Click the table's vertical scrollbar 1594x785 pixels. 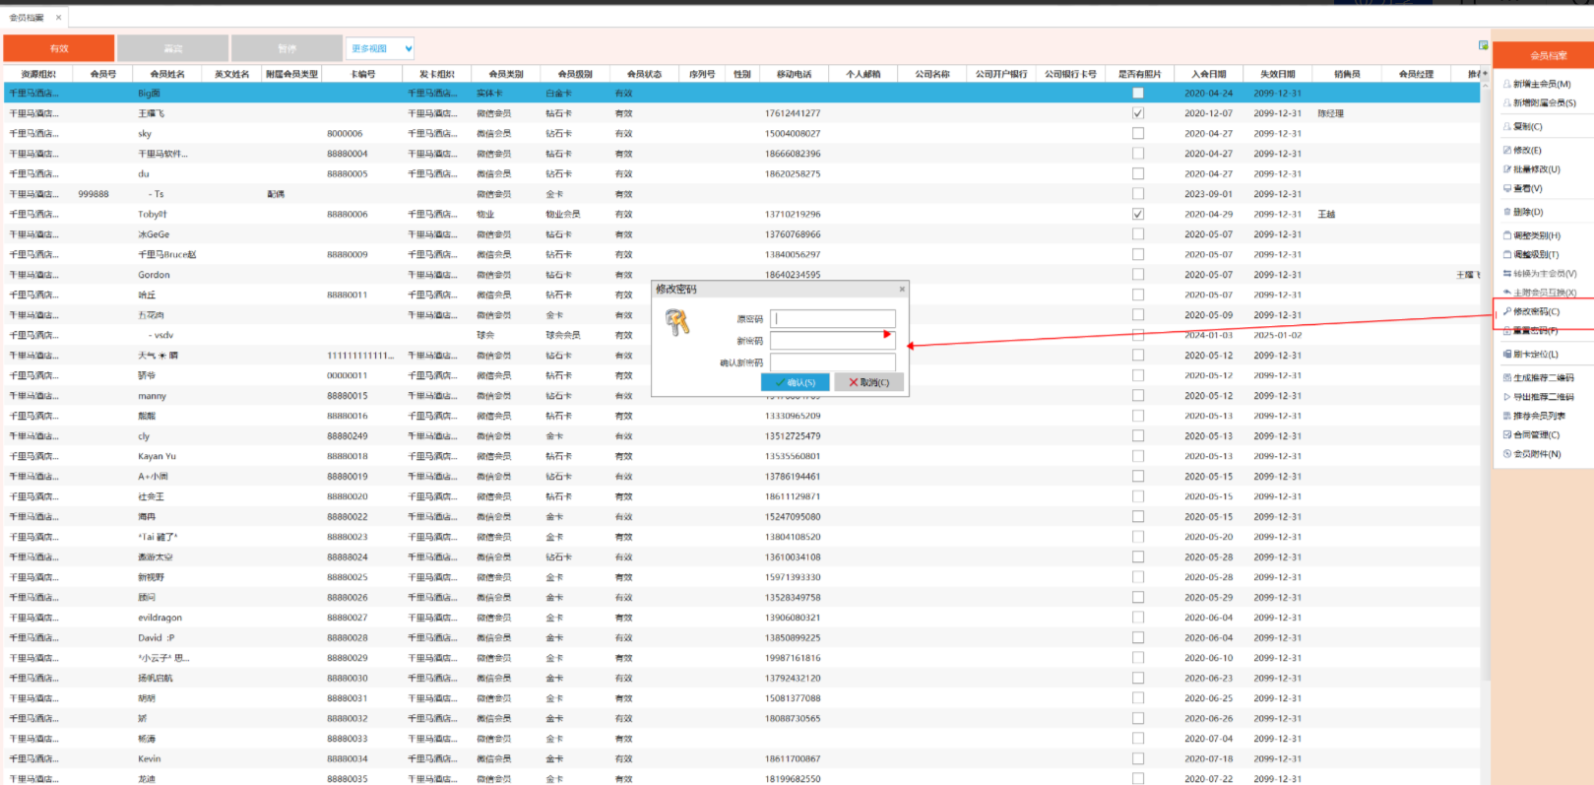(x=1485, y=394)
